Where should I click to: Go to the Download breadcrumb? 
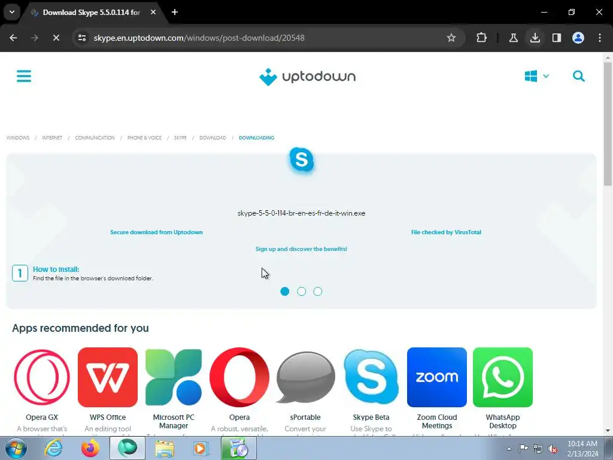point(213,138)
